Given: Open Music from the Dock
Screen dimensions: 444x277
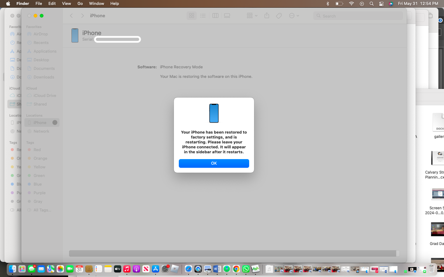Looking at the screenshot, I should click(127, 269).
